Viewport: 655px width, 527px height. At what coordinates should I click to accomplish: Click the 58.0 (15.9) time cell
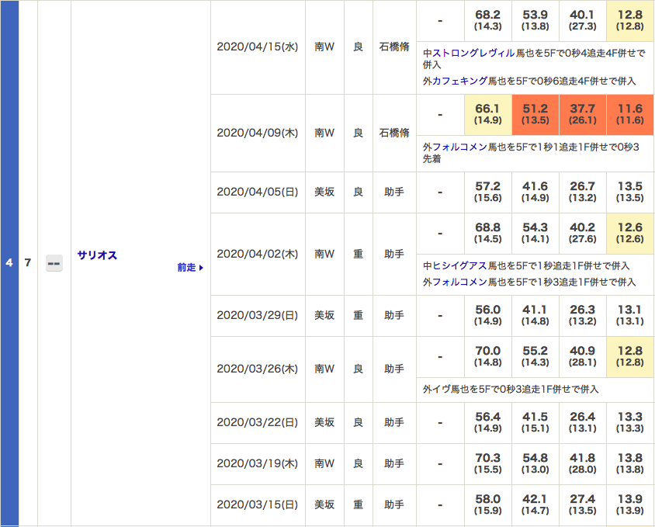click(488, 504)
